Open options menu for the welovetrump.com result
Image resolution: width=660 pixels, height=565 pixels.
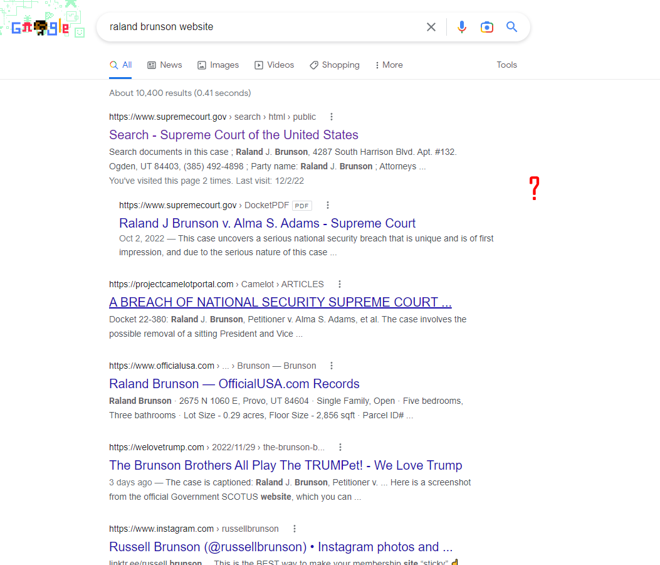pos(340,447)
